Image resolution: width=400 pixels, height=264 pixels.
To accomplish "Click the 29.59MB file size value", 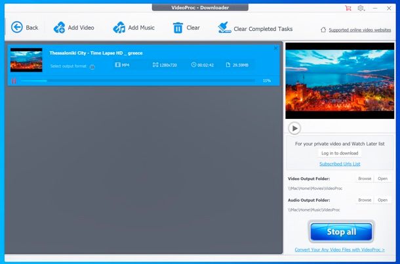I will click(240, 65).
